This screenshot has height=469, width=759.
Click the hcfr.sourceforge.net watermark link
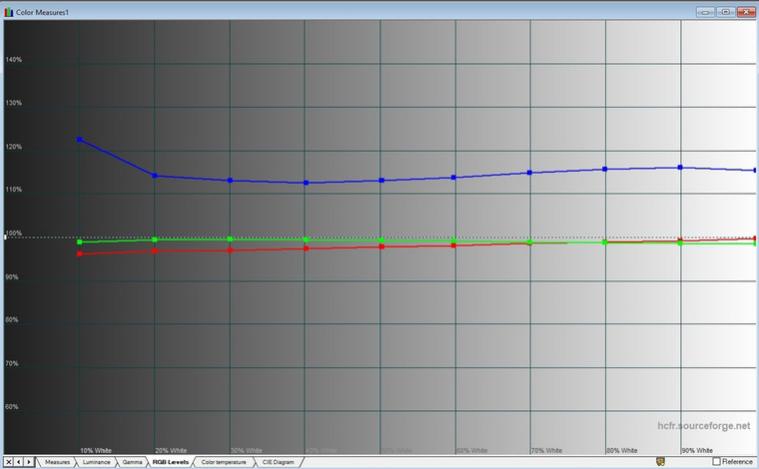tap(703, 426)
